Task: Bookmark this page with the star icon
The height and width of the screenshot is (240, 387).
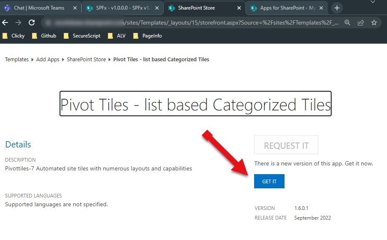Action: coord(374,23)
